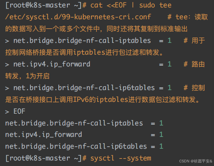Image resolution: width=214 pixels, height=166 pixels.
Task: Click the '# 用于' comment
Action: (x=194, y=41)
